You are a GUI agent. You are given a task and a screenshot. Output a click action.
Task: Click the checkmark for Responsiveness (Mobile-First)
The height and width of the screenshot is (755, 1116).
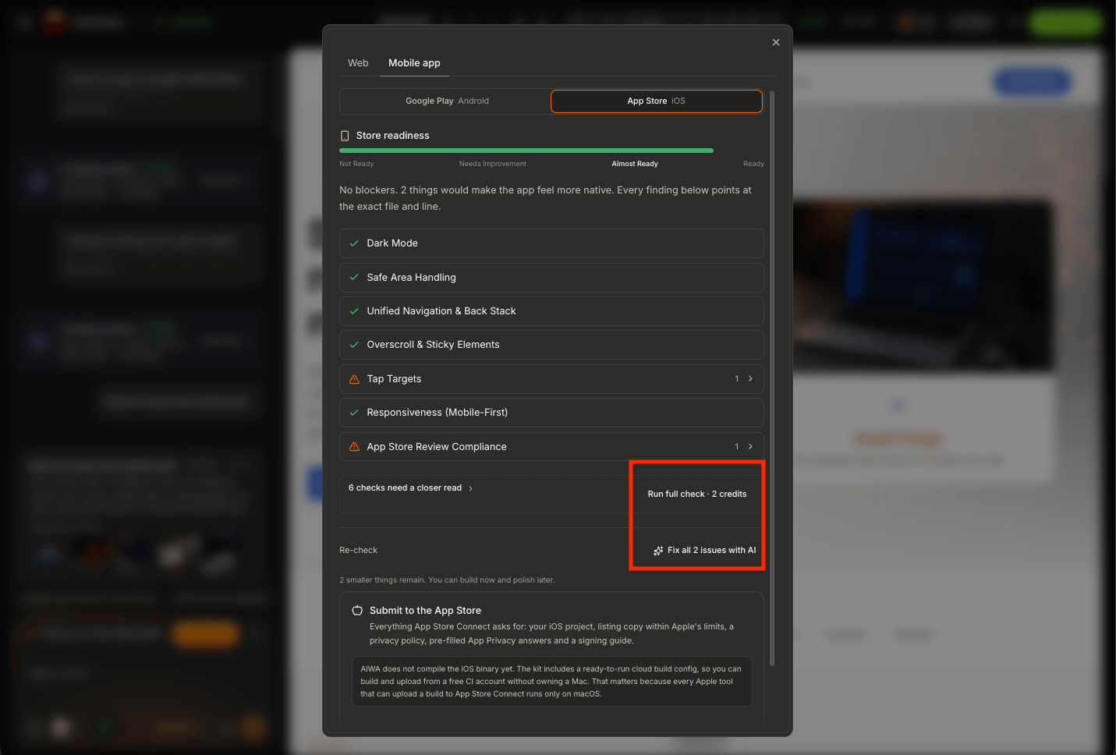click(x=354, y=413)
